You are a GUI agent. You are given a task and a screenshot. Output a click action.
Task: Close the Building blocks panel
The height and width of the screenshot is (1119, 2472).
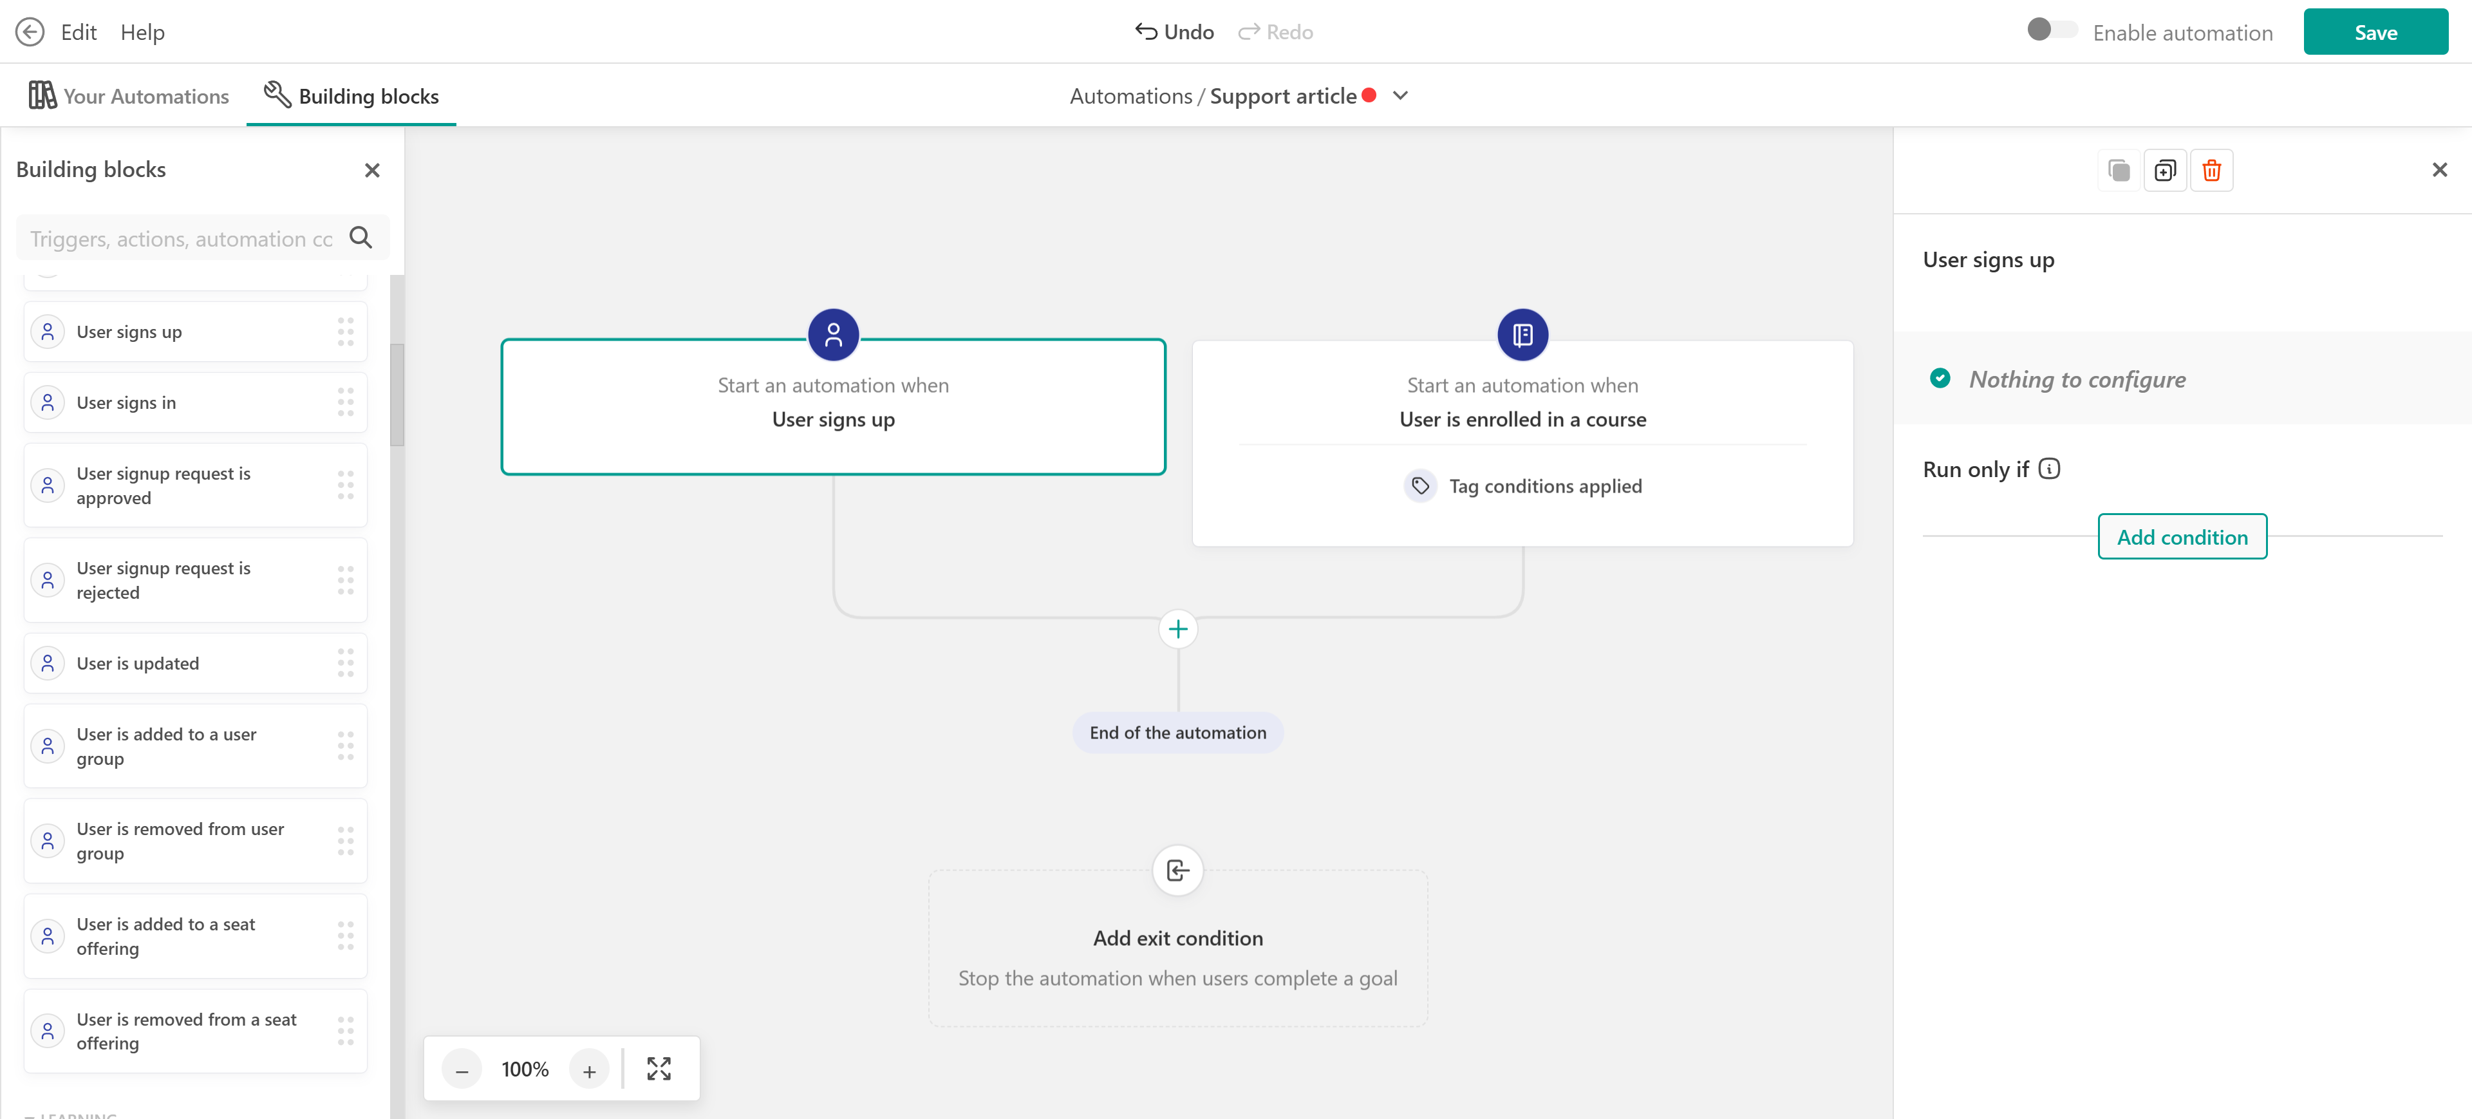[372, 170]
